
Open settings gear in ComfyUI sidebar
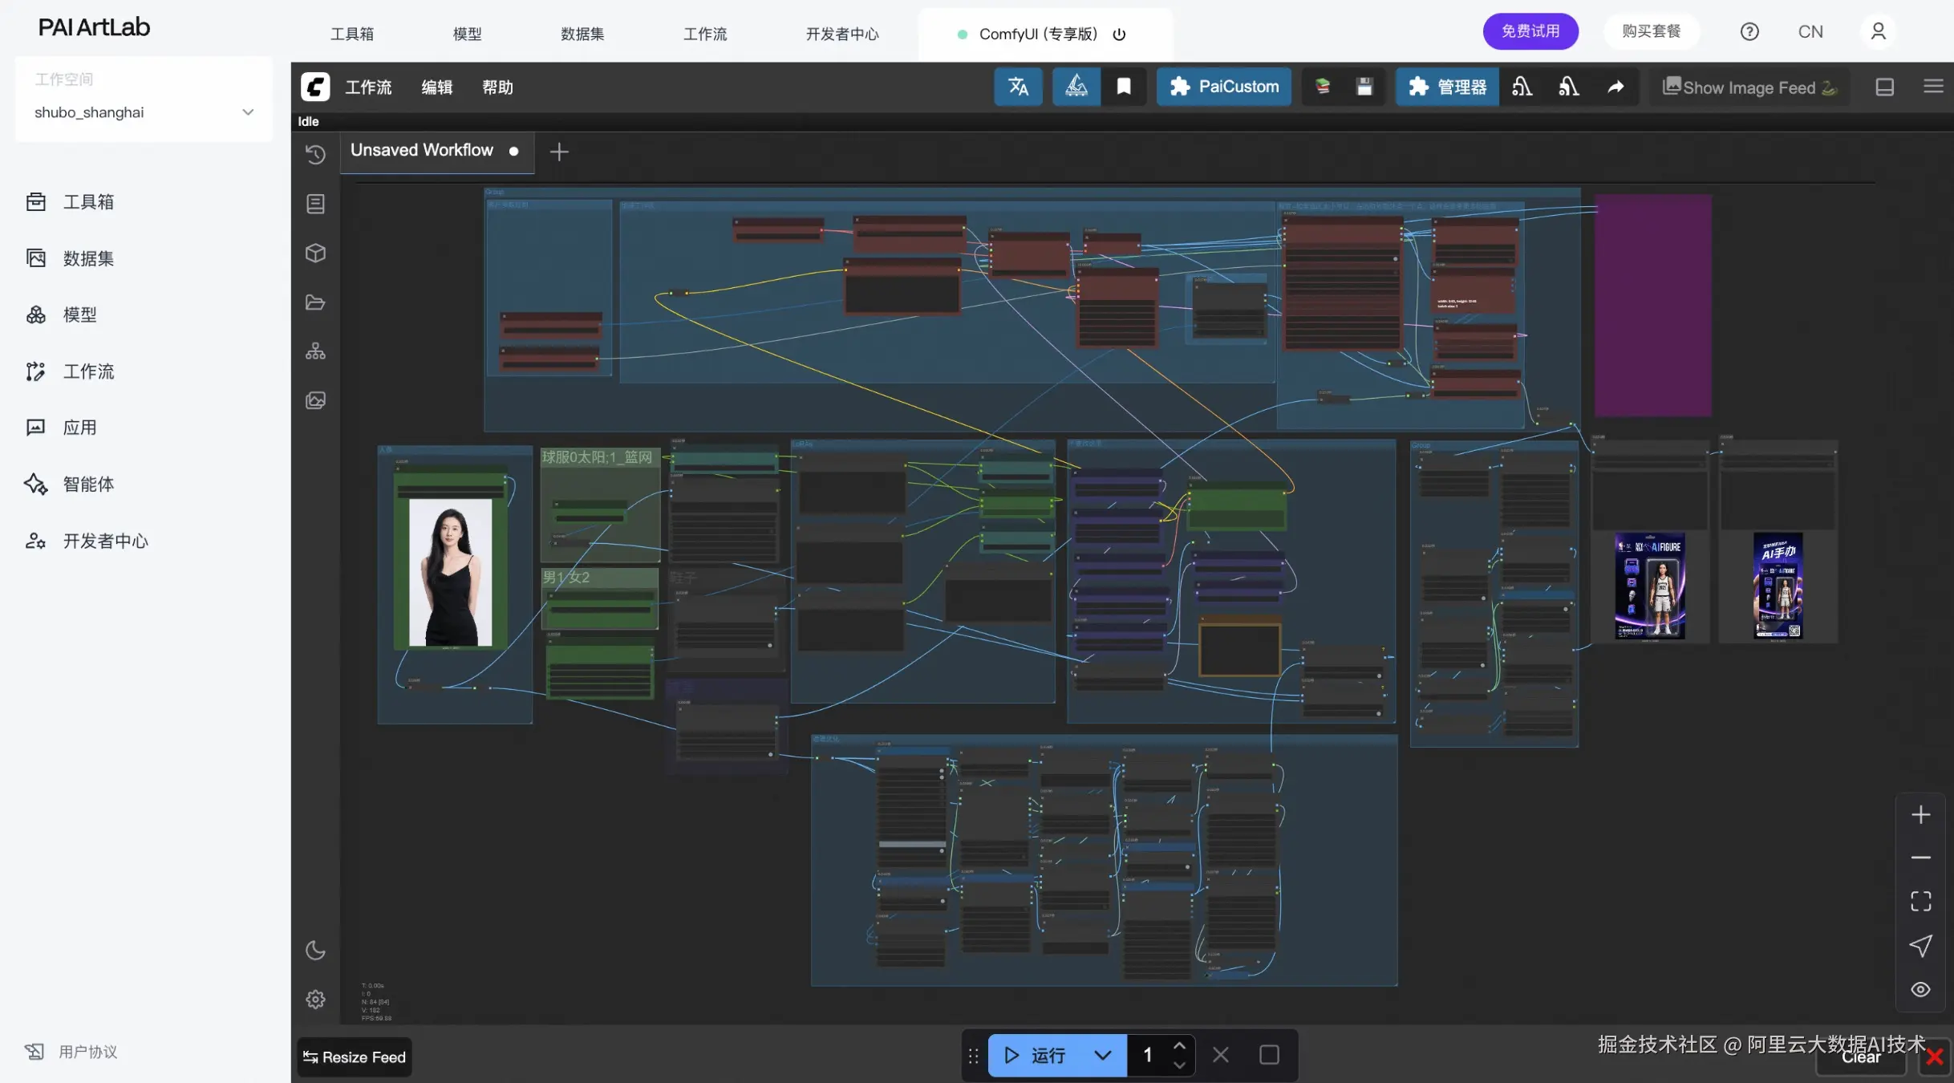point(315,1000)
